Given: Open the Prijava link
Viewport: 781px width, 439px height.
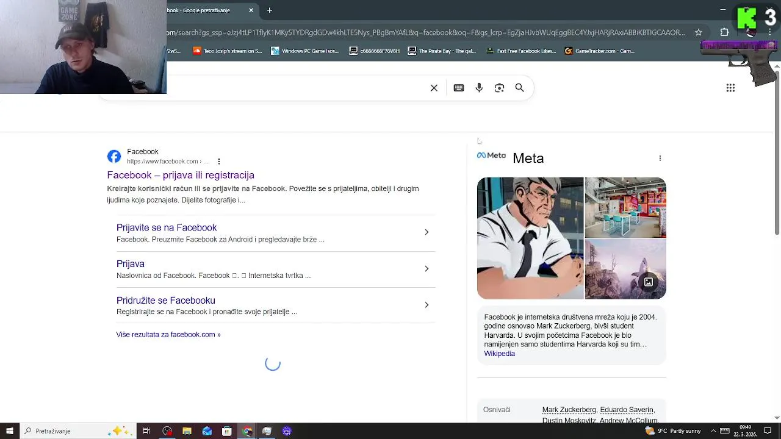Looking at the screenshot, I should click(131, 264).
